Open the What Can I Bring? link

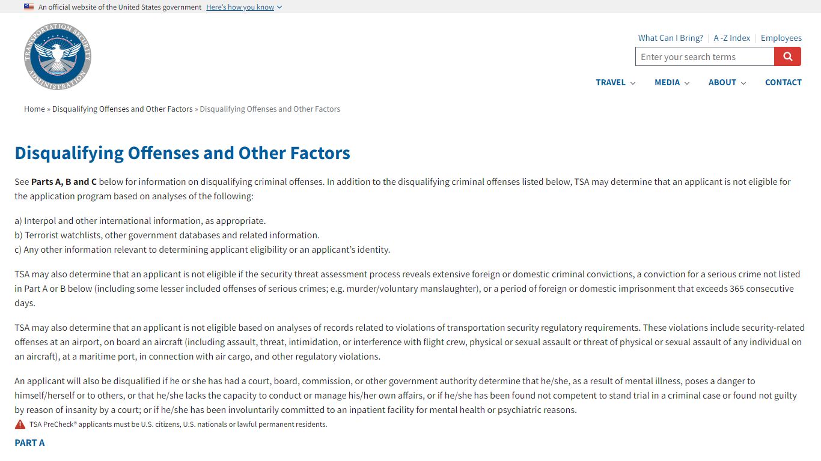pyautogui.click(x=670, y=38)
